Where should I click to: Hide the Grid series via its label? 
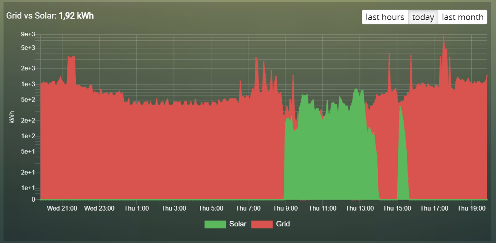tap(283, 224)
